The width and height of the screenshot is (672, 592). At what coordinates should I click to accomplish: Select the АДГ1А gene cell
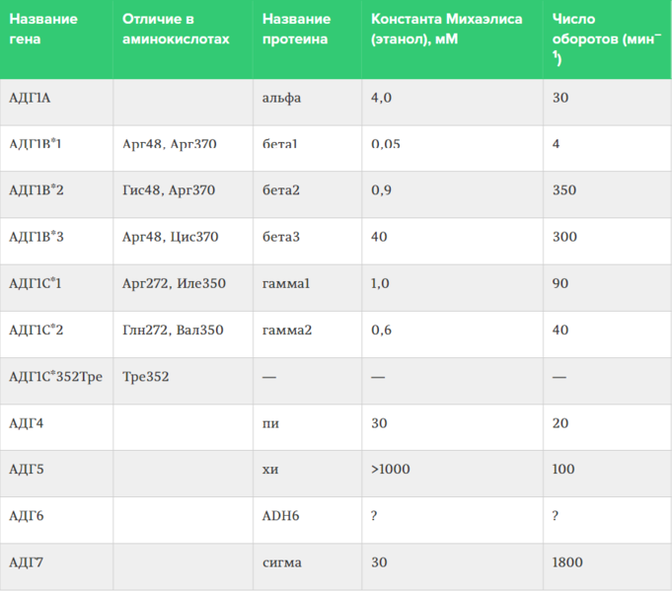click(56, 102)
